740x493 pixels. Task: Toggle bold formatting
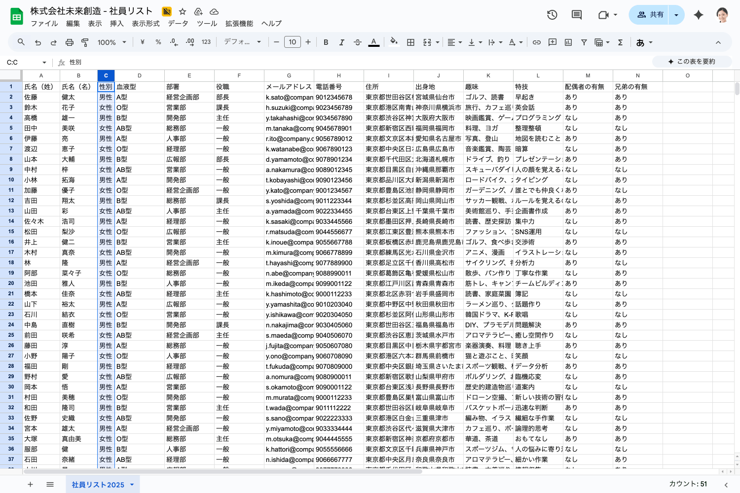(326, 42)
